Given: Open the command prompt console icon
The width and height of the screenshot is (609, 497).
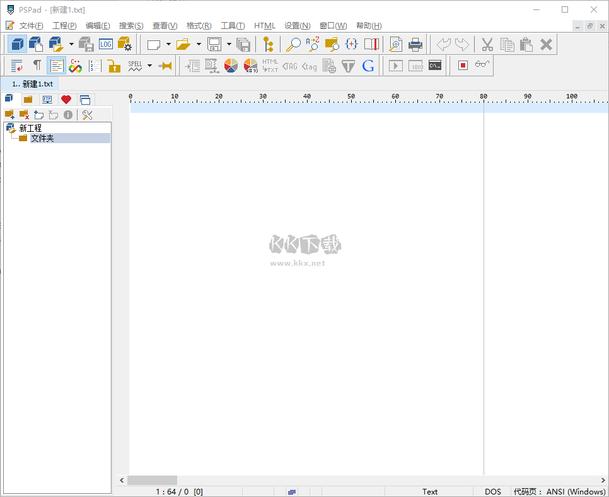Looking at the screenshot, I should (x=435, y=65).
